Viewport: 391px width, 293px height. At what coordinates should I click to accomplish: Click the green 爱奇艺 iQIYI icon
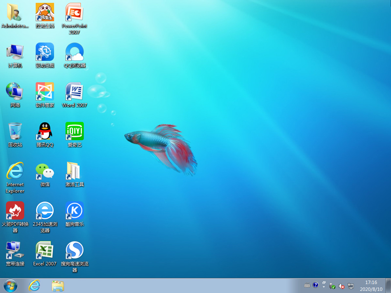(x=74, y=131)
